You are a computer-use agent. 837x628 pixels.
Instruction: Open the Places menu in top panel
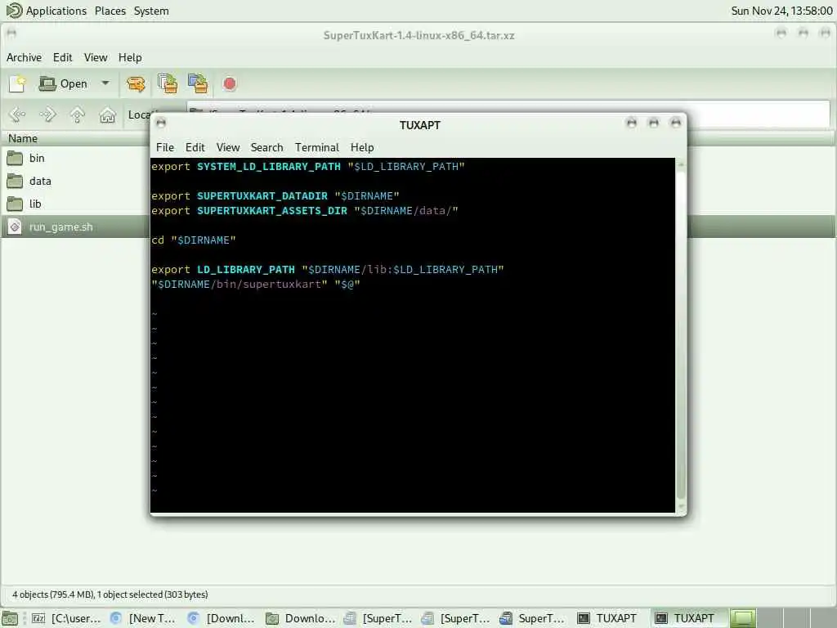[110, 11]
